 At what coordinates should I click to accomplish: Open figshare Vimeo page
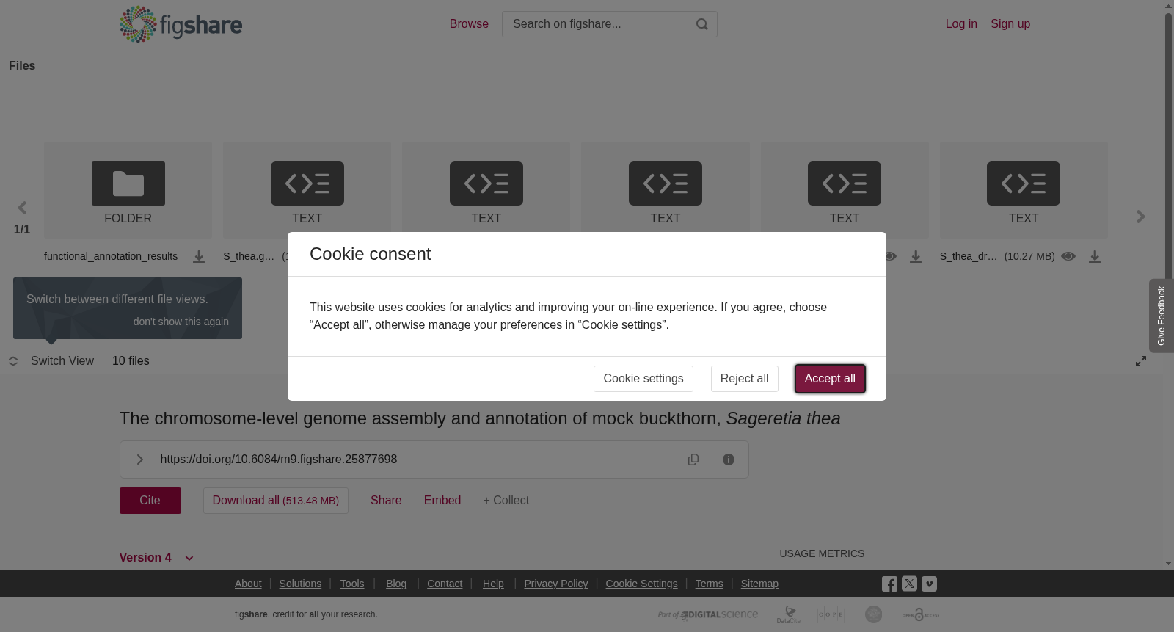pyautogui.click(x=929, y=584)
